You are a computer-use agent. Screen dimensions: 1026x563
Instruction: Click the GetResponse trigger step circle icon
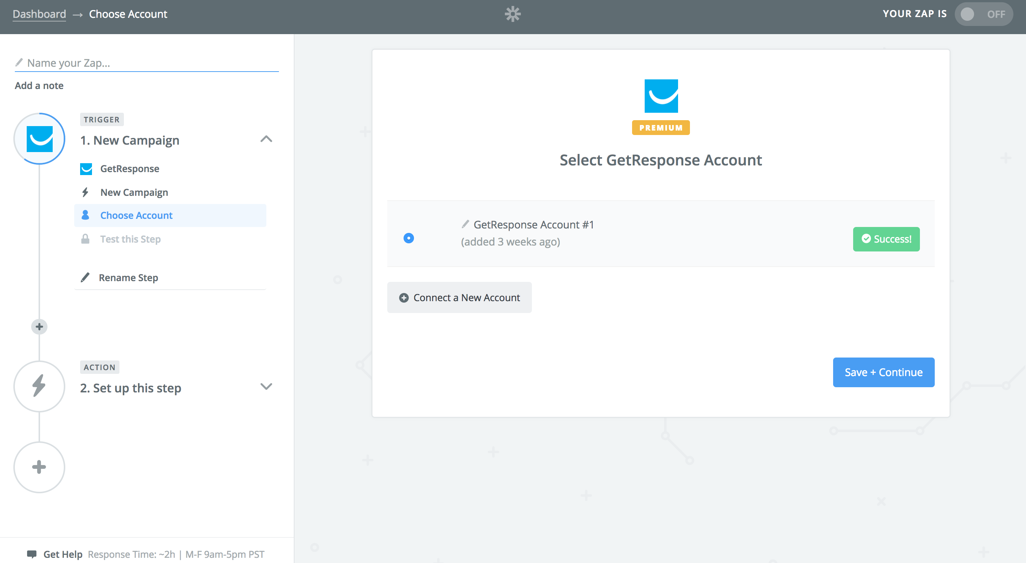coord(39,139)
